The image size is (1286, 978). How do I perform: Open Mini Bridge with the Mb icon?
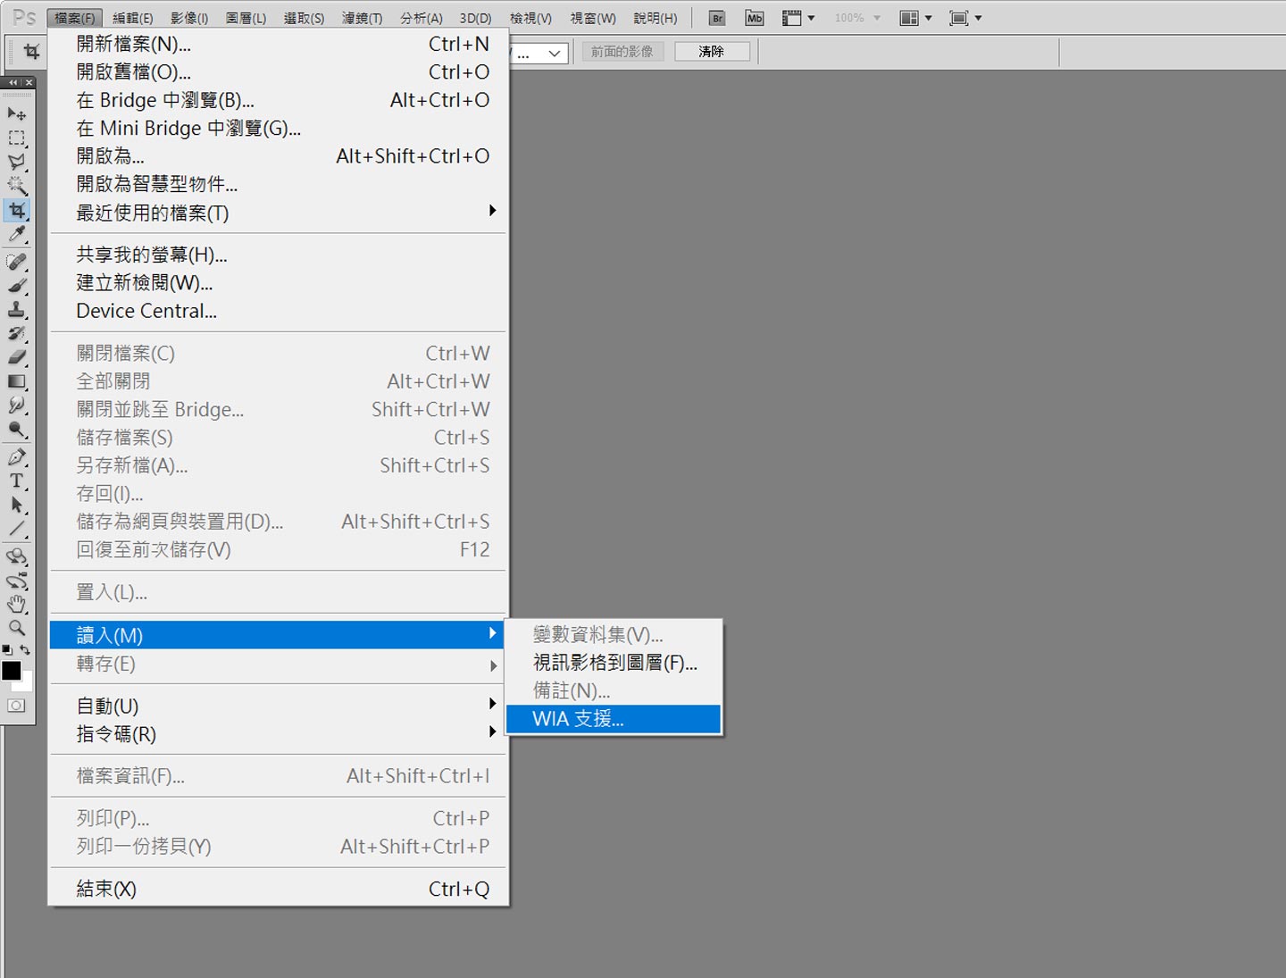click(x=755, y=18)
